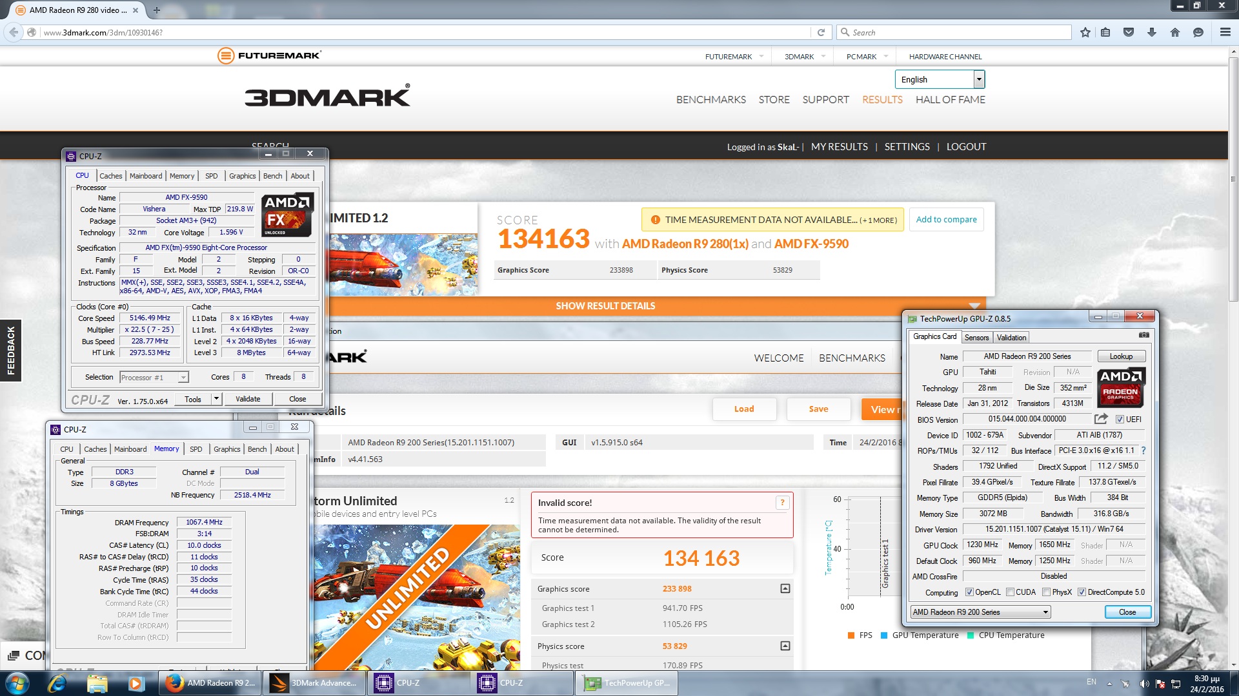Viewport: 1239px width, 696px height.
Task: Bookmark this page with the star icon
Action: click(1085, 32)
